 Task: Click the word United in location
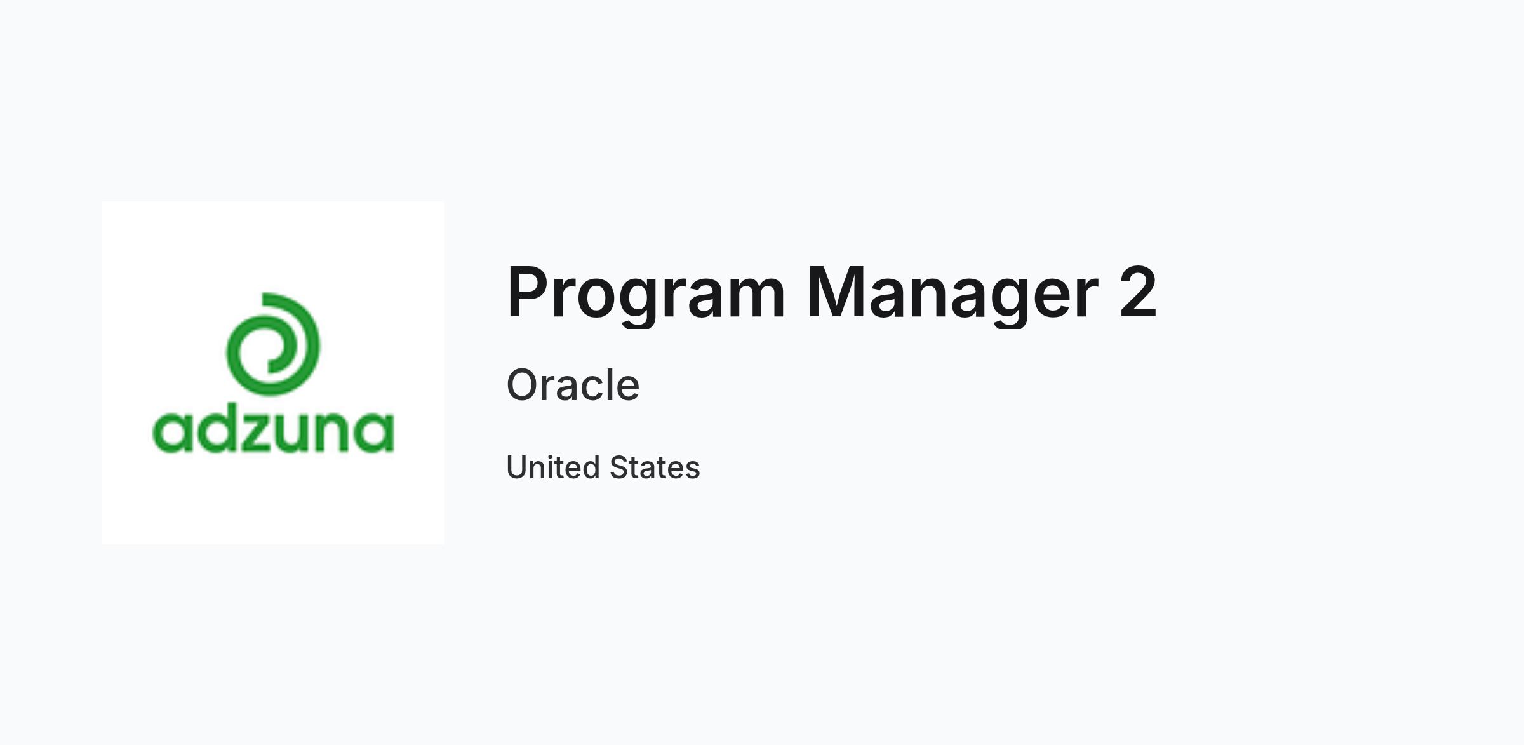(553, 467)
